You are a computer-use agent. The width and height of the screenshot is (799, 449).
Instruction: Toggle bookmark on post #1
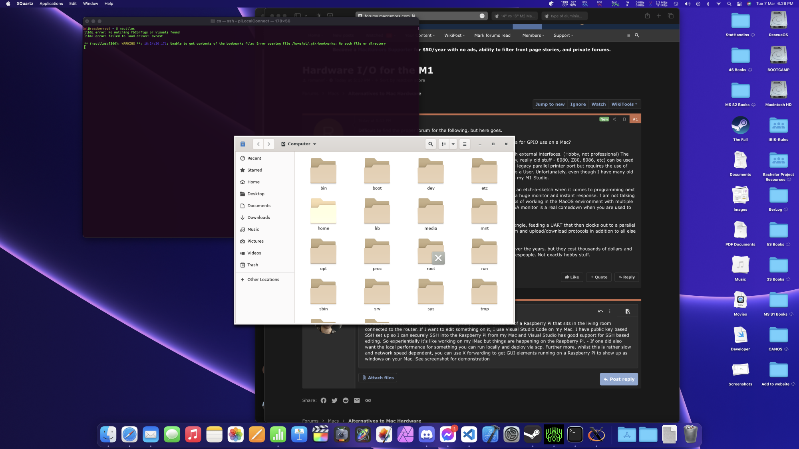[624, 119]
